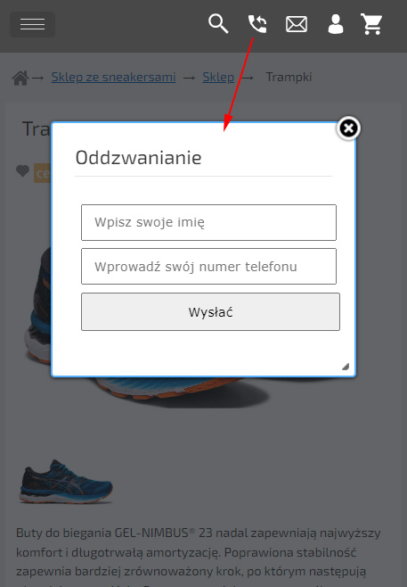The image size is (407, 587).
Task: Open the hamburger menu
Action: pyautogui.click(x=33, y=24)
